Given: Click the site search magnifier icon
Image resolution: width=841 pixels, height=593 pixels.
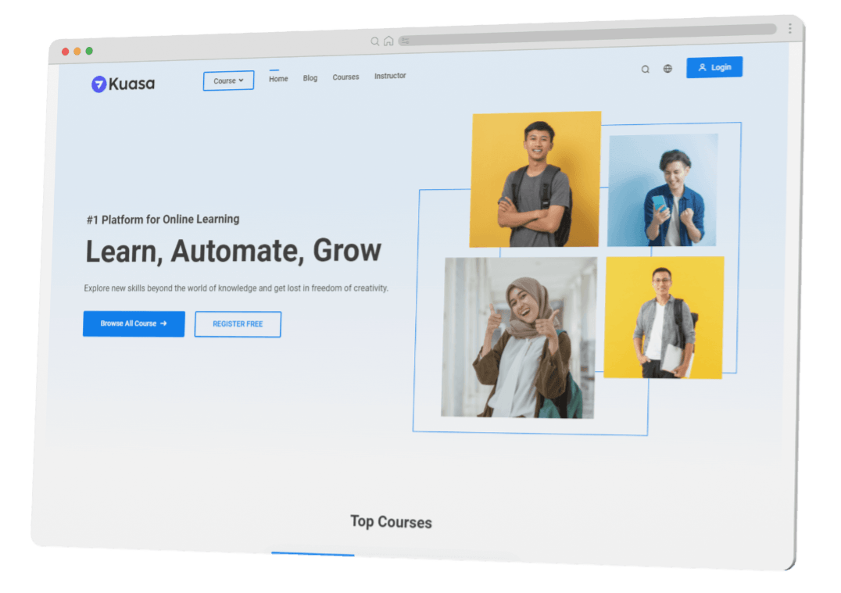Looking at the screenshot, I should 646,70.
